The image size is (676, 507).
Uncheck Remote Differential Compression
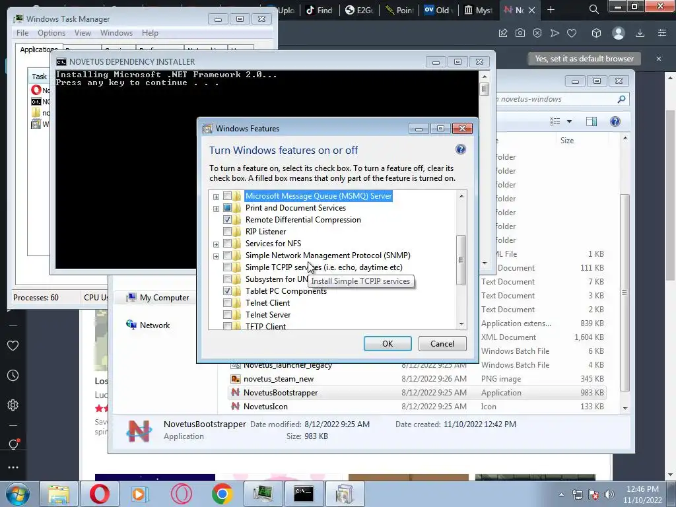227,220
